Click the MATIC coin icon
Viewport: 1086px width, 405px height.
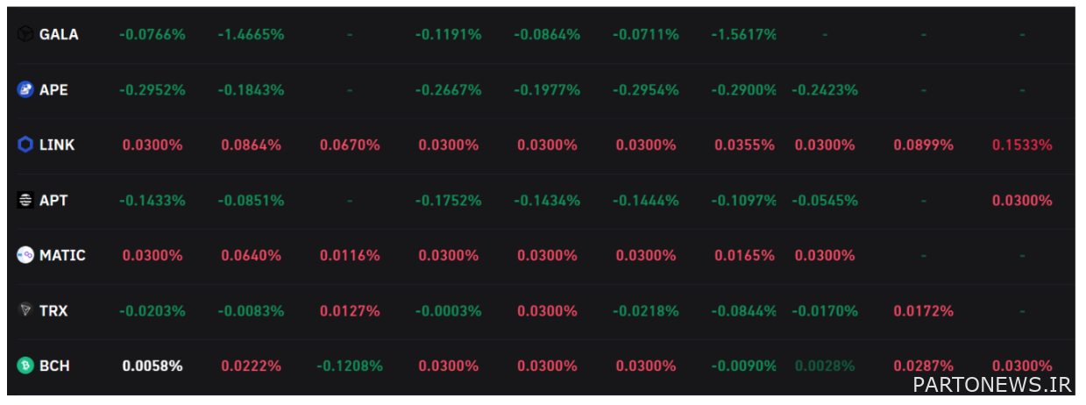click(25, 255)
